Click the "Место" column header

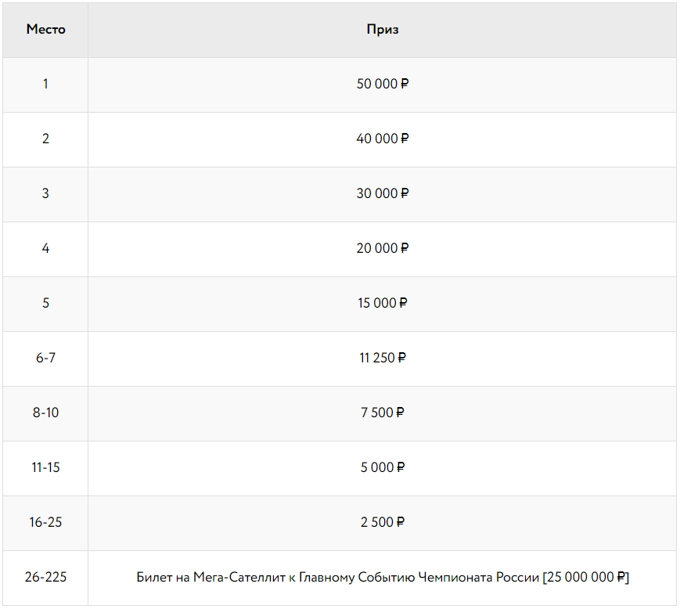(x=45, y=30)
